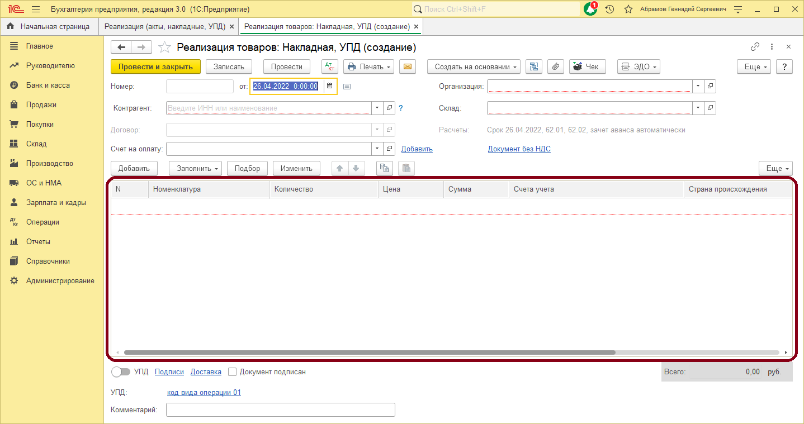The height and width of the screenshot is (424, 804).
Task: Open the notifications bell icon
Action: point(590,9)
